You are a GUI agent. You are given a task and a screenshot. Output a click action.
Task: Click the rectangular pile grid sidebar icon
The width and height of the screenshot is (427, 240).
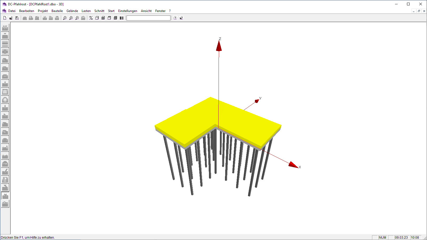point(5,92)
